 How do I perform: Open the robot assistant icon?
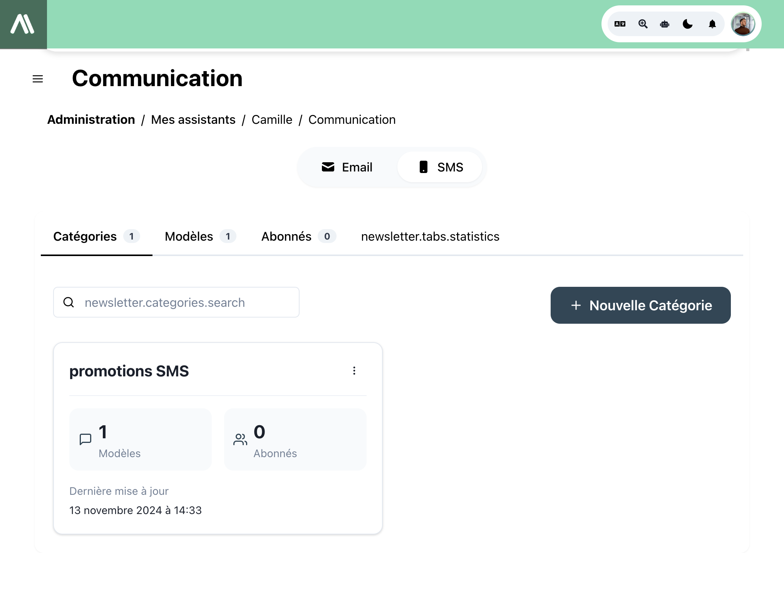click(665, 24)
